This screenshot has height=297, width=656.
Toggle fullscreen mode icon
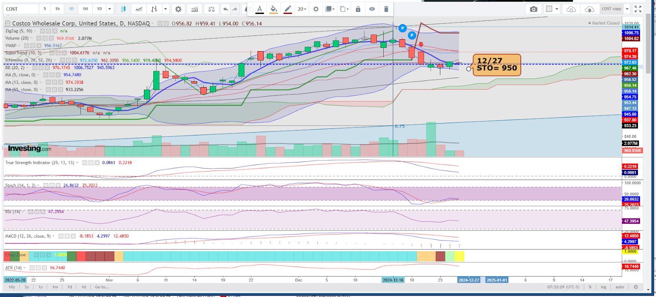tap(638, 9)
